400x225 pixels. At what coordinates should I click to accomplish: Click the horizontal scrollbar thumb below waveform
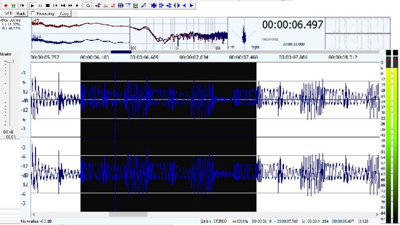pos(128,214)
